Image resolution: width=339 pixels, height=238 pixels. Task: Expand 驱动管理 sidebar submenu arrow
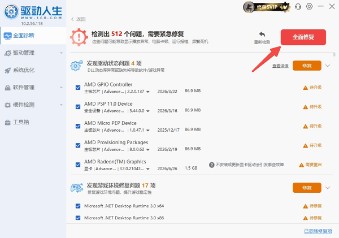(x=61, y=53)
